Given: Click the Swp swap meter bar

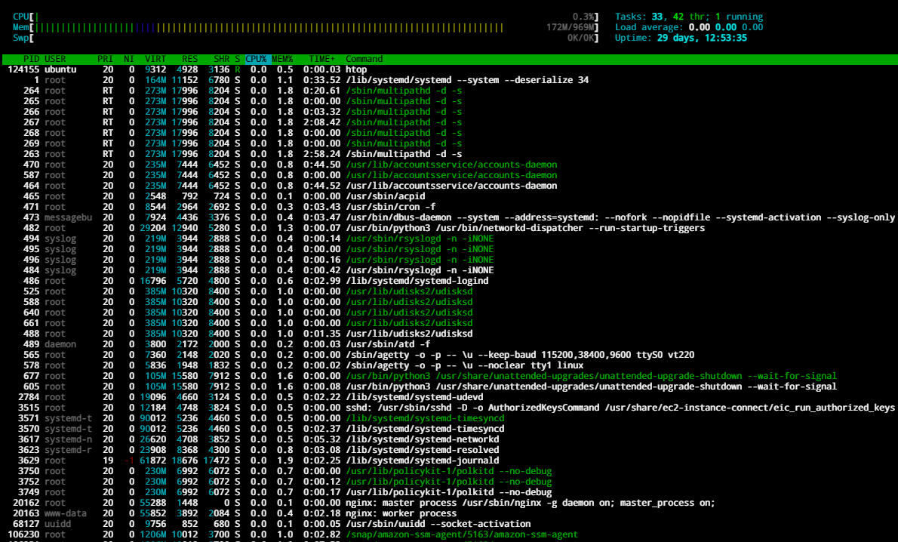Looking at the screenshot, I should pos(306,38).
